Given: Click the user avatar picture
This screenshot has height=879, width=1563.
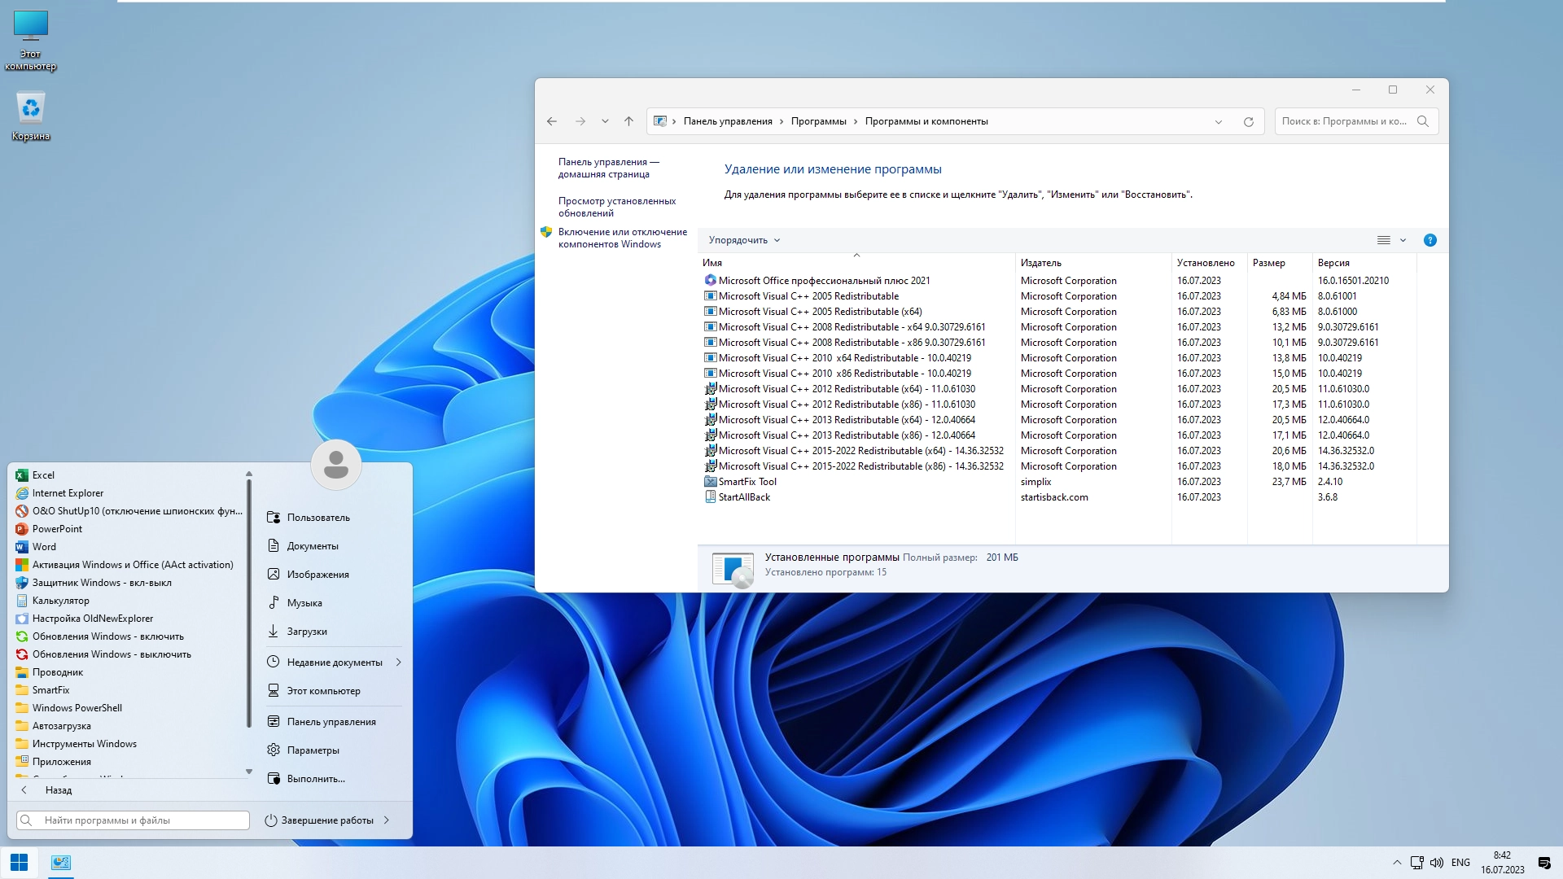Looking at the screenshot, I should (336, 465).
